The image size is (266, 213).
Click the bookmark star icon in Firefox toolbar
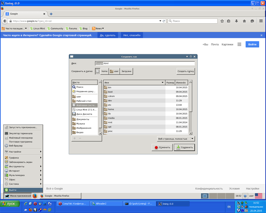pos(222,21)
